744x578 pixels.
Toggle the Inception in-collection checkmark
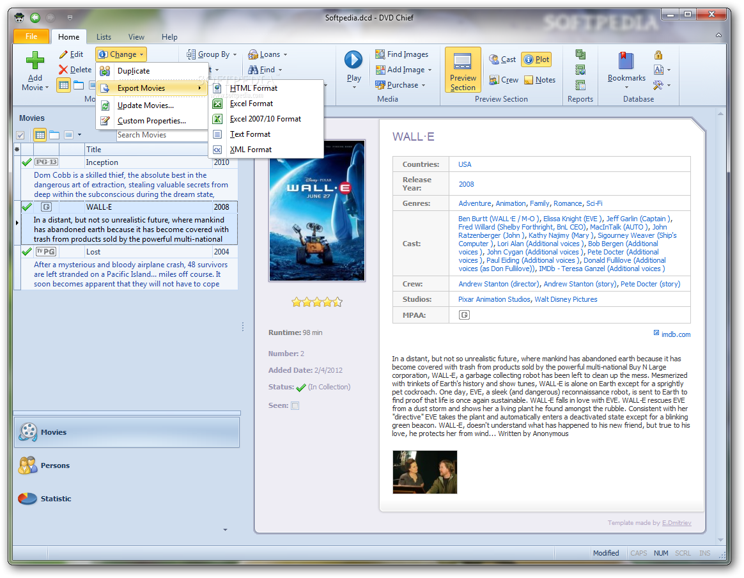pyautogui.click(x=27, y=162)
